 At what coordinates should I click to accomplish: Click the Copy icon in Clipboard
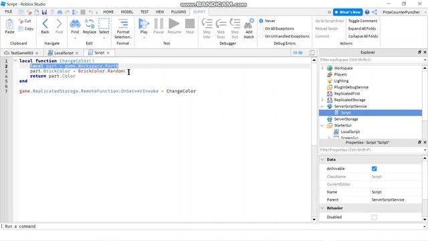coord(21,28)
